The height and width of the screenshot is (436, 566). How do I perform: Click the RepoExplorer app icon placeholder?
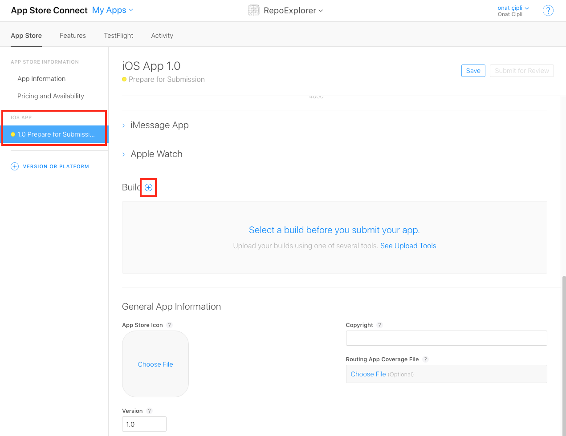254,10
